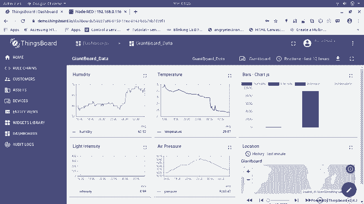Viewport: 364px width, 204px height.
Task: Expand Temperature widget to fullscreen
Action: 230,76
